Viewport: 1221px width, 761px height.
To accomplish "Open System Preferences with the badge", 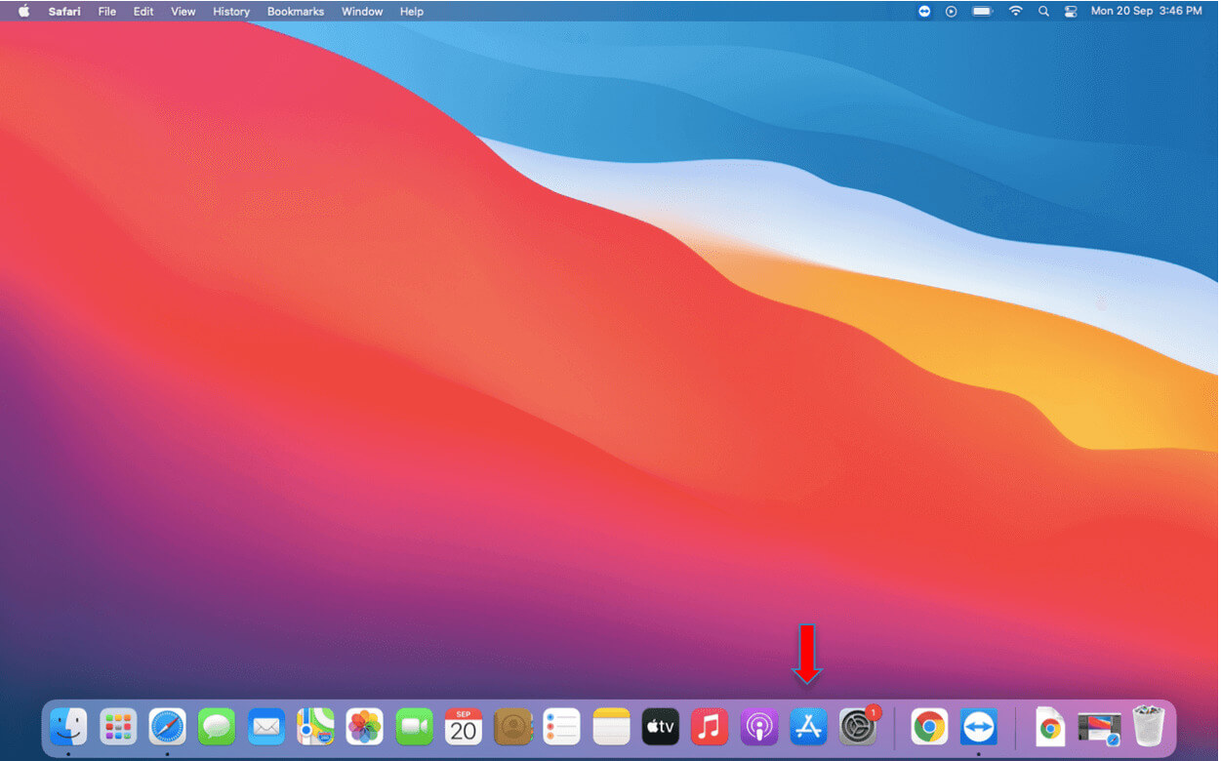I will [858, 727].
